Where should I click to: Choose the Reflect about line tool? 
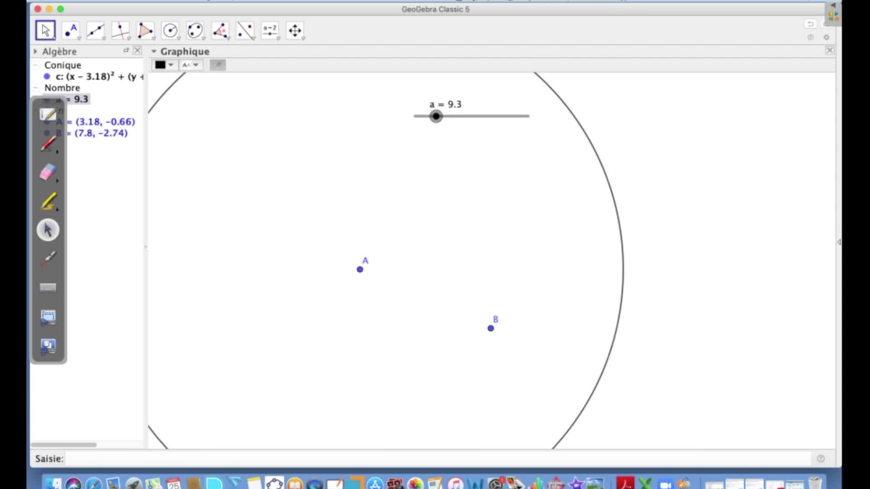point(245,30)
